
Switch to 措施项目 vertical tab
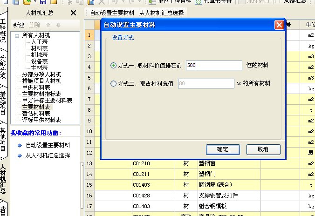pos(3,103)
